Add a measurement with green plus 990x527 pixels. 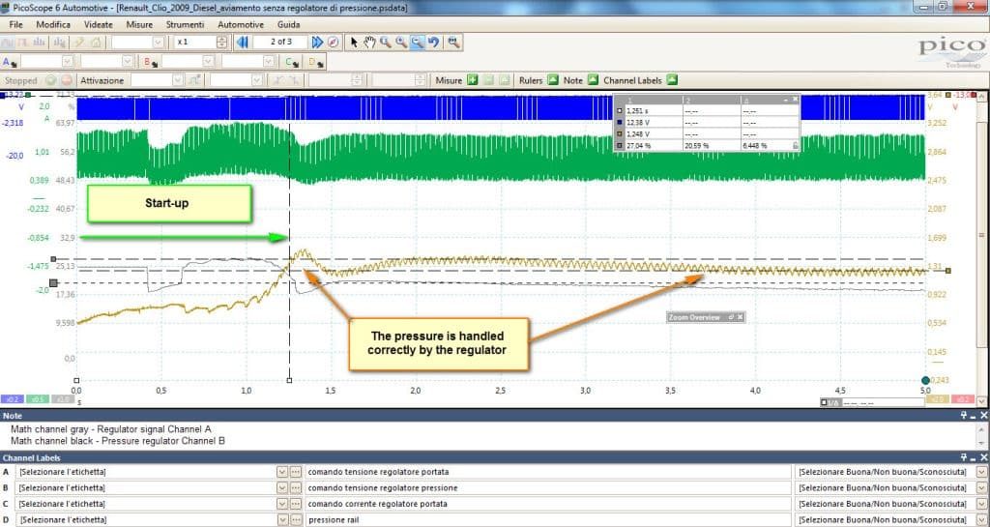tap(472, 80)
